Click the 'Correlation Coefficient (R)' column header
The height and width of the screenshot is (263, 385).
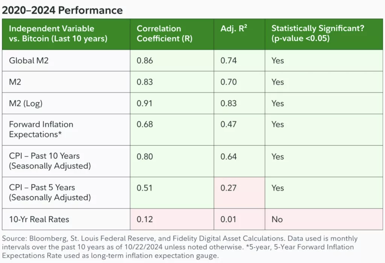point(164,33)
